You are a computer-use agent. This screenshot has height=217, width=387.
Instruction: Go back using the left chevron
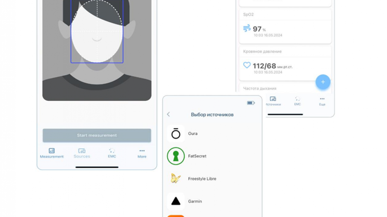tap(168, 114)
